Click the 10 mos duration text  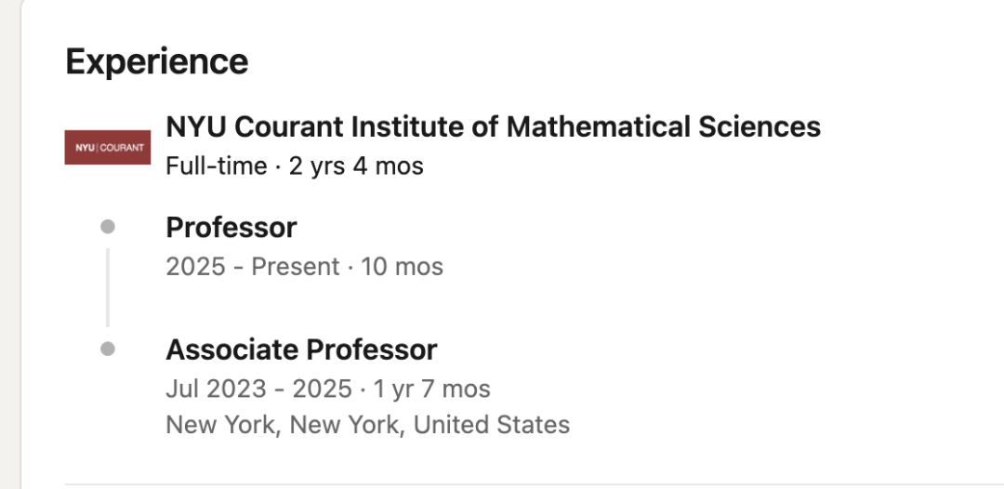click(x=402, y=267)
